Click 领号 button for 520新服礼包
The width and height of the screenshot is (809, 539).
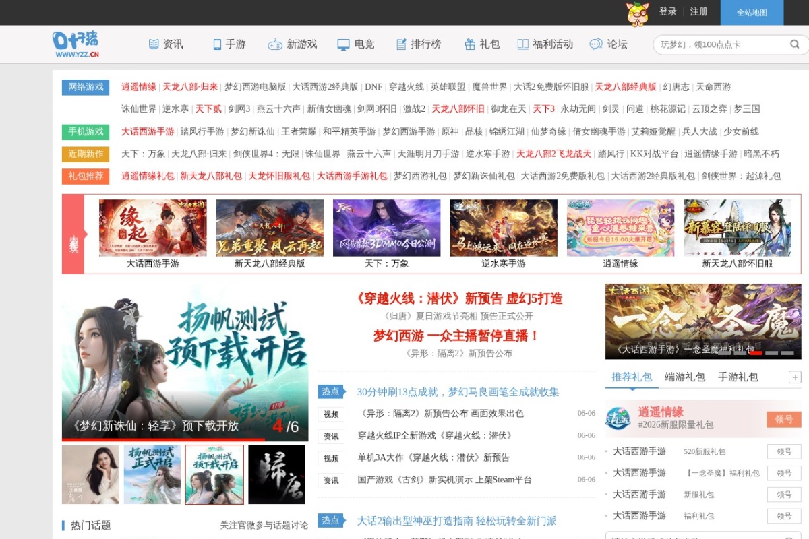(x=784, y=451)
